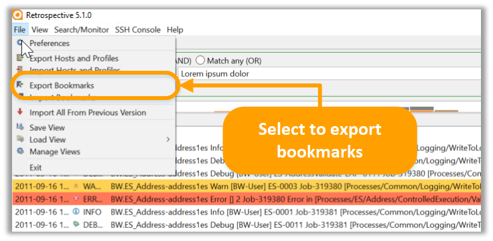This screenshot has width=493, height=241.
Task: Choose Import All From Previous Version
Action: (x=94, y=113)
